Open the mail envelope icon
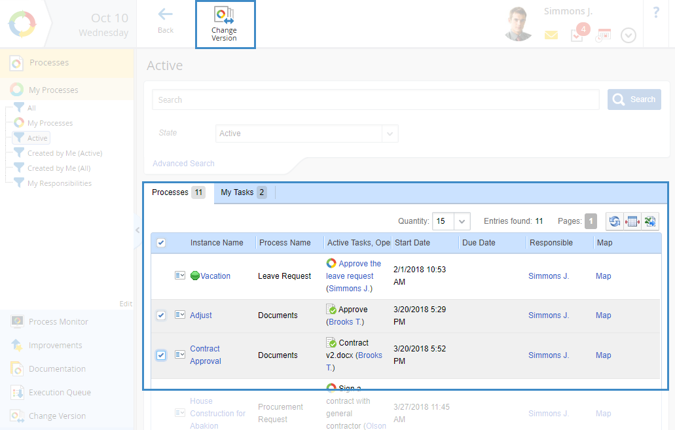 pyautogui.click(x=551, y=35)
